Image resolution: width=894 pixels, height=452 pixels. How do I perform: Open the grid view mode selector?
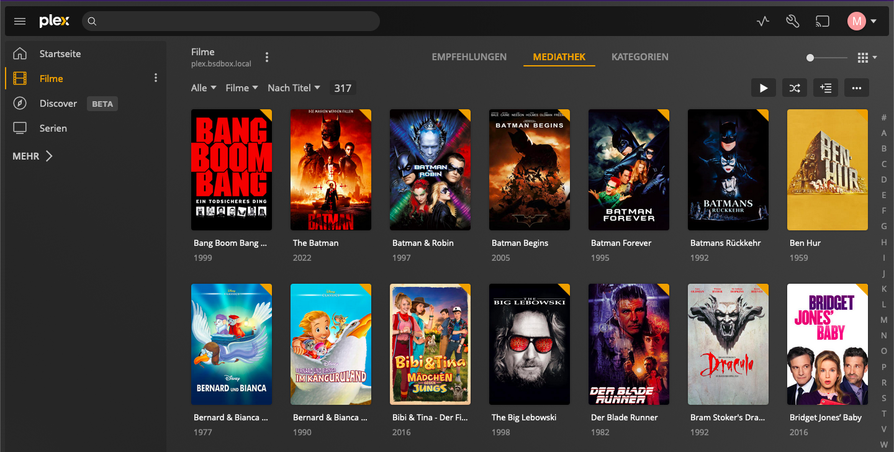point(867,58)
